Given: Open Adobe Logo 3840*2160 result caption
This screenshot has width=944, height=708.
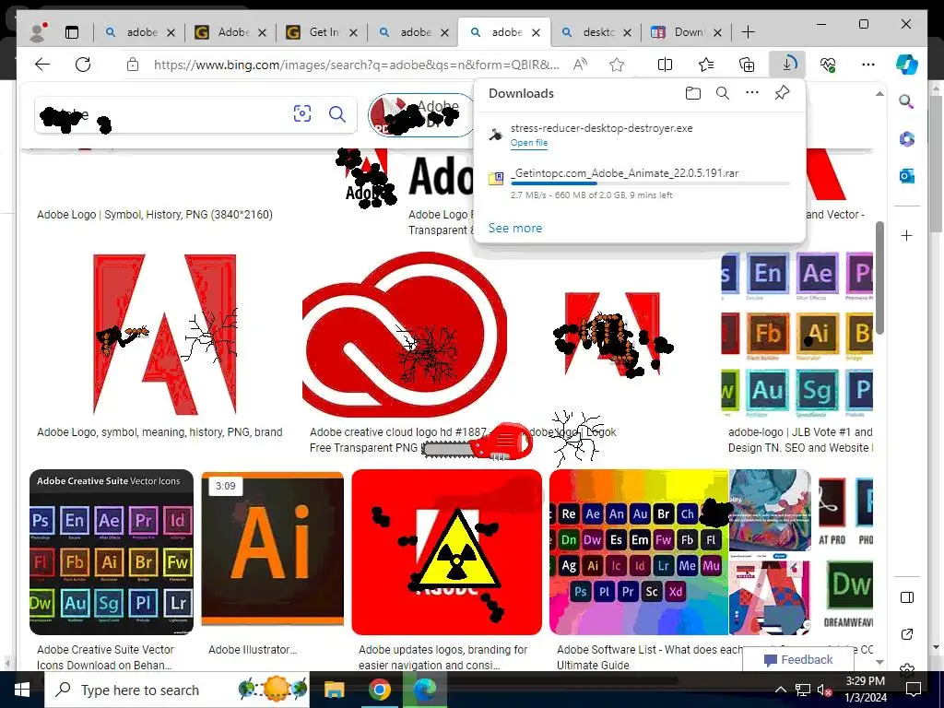Looking at the screenshot, I should point(155,214).
